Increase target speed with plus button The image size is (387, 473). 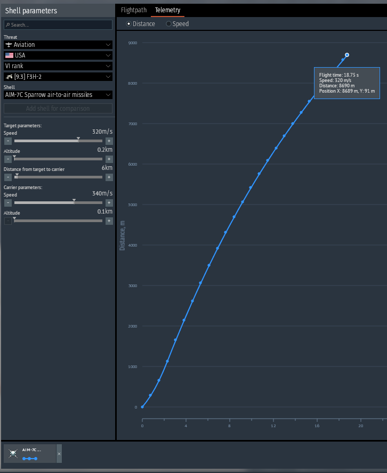(109, 141)
